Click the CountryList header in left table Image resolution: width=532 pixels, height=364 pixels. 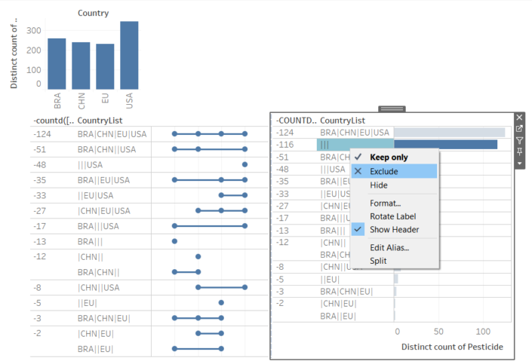[x=100, y=121]
